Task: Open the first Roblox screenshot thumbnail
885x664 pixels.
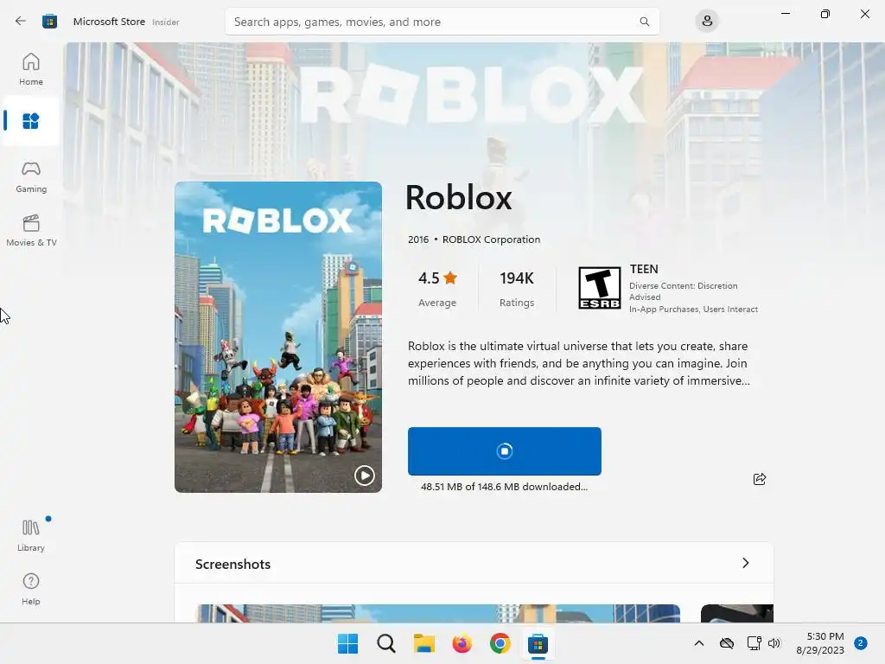Action: 438,613
